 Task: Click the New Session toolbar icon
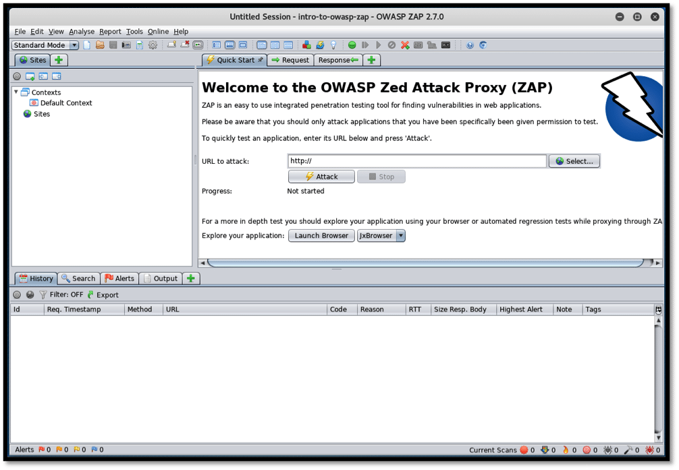[x=87, y=45]
